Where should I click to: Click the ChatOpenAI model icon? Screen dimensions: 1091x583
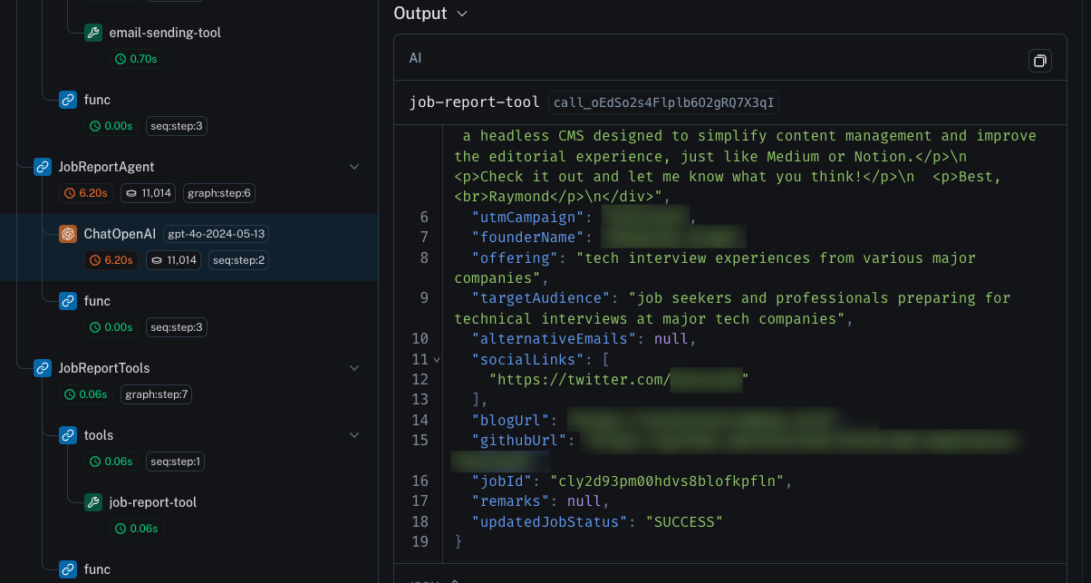[68, 234]
